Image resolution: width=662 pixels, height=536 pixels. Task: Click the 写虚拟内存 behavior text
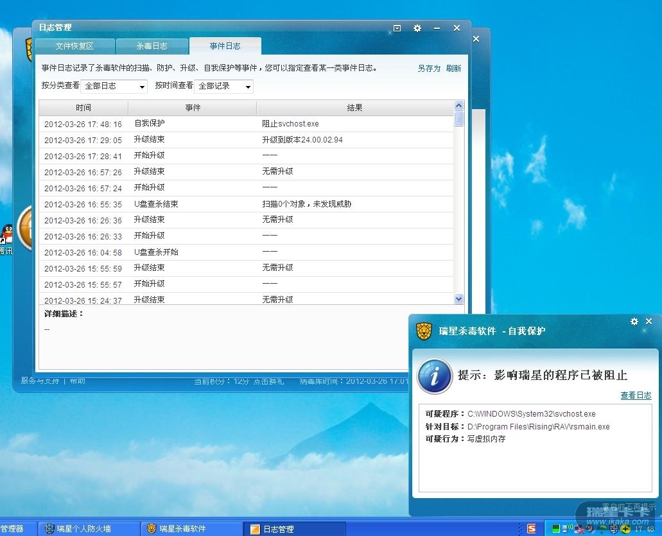(486, 439)
